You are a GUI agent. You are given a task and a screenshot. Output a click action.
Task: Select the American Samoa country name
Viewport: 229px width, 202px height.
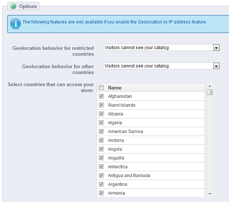(x=125, y=132)
